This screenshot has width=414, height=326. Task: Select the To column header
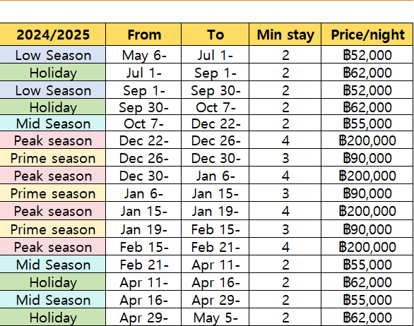(215, 35)
